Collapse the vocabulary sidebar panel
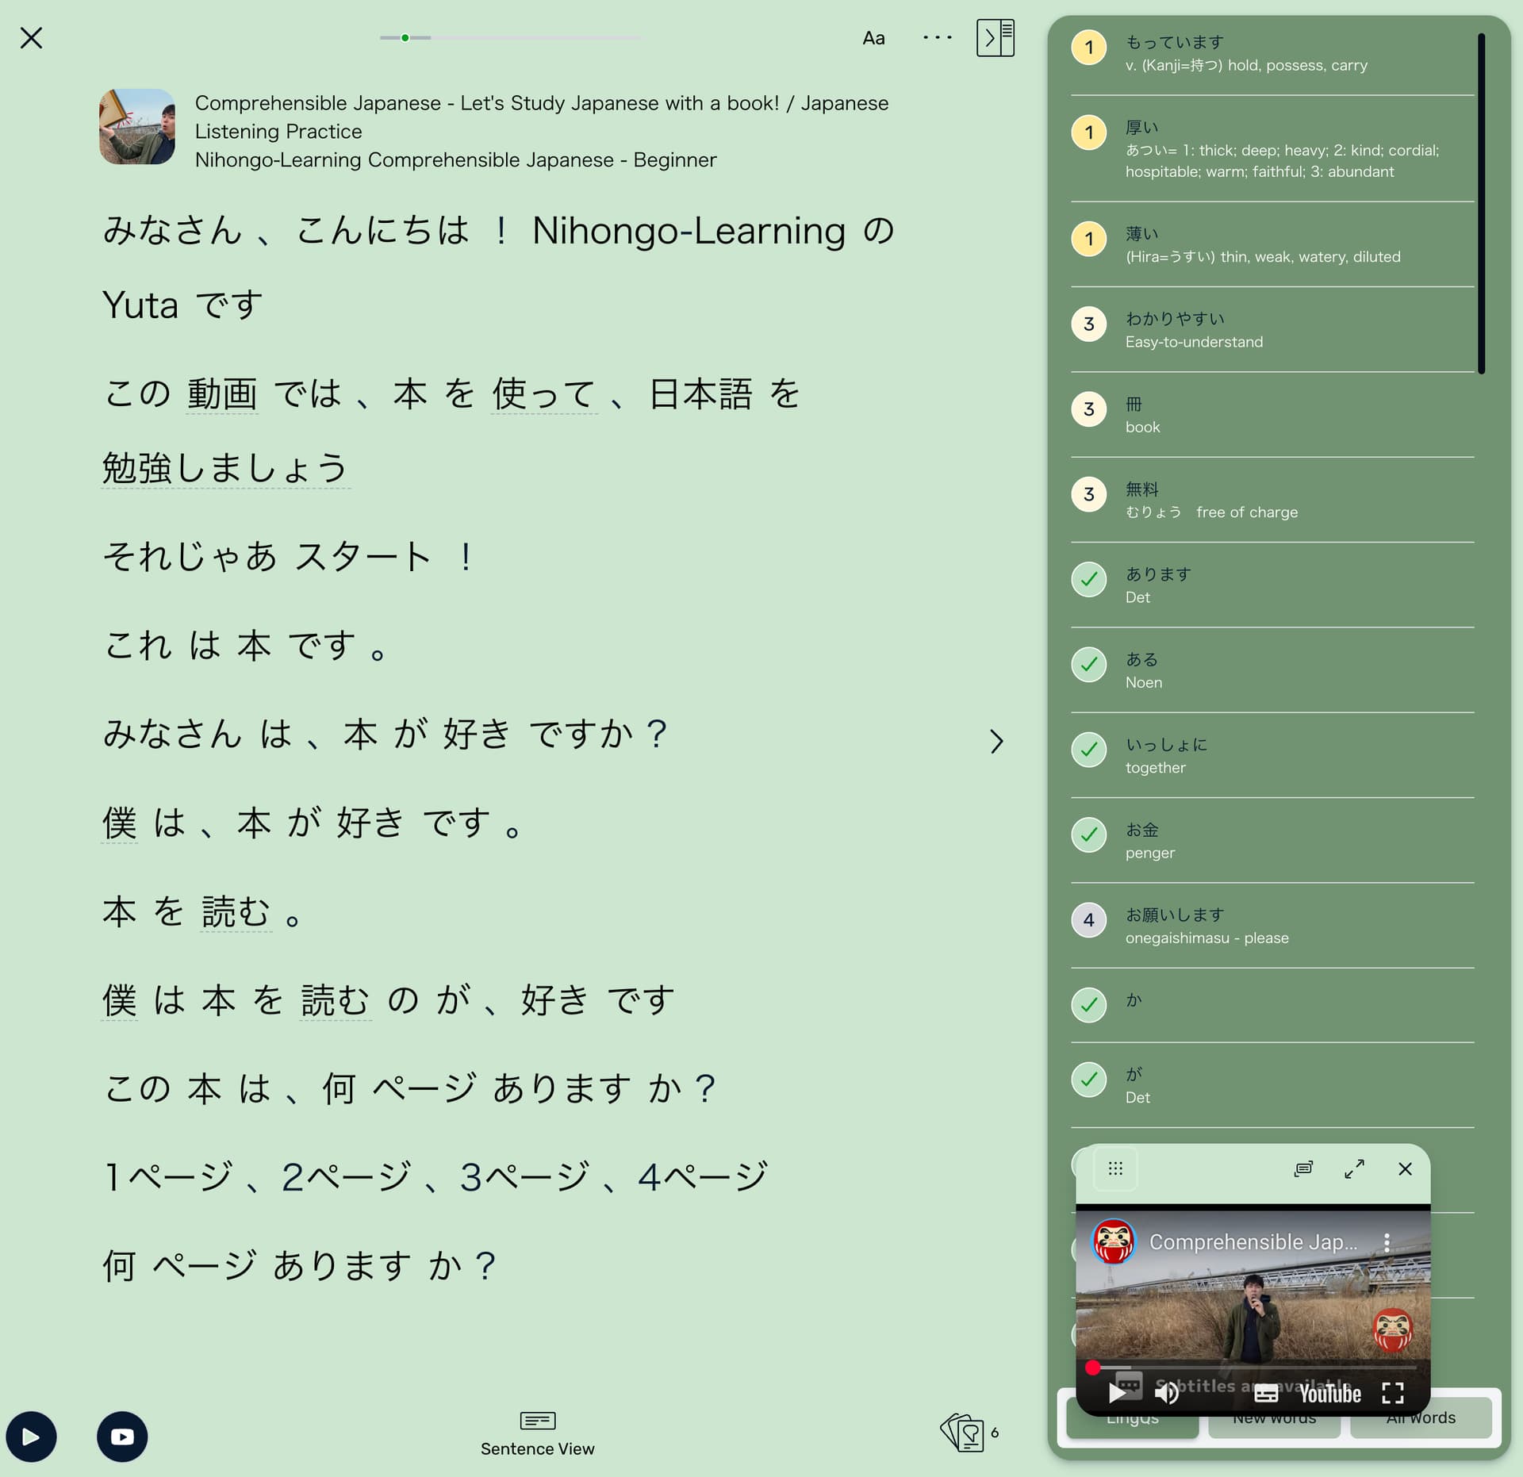 [x=996, y=37]
